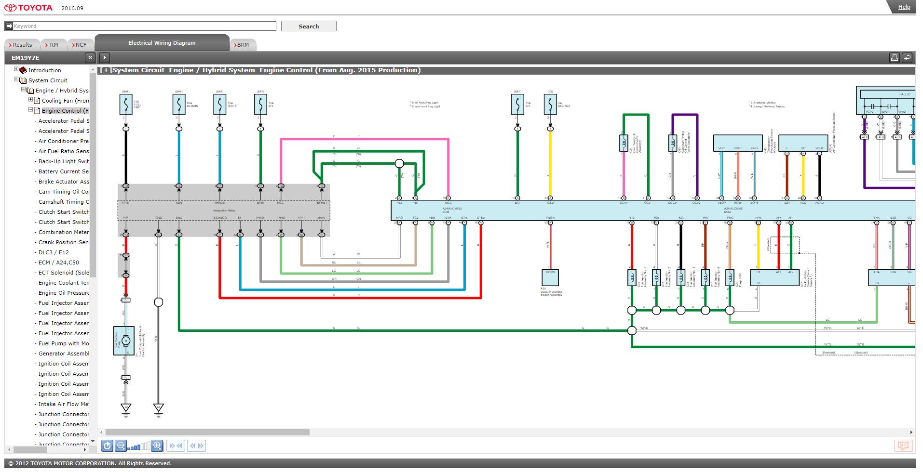Zoom out of the wiring diagram
923x472 pixels.
pyautogui.click(x=121, y=446)
